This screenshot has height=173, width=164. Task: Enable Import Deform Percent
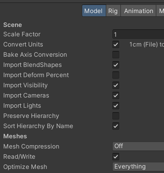pos(116,75)
